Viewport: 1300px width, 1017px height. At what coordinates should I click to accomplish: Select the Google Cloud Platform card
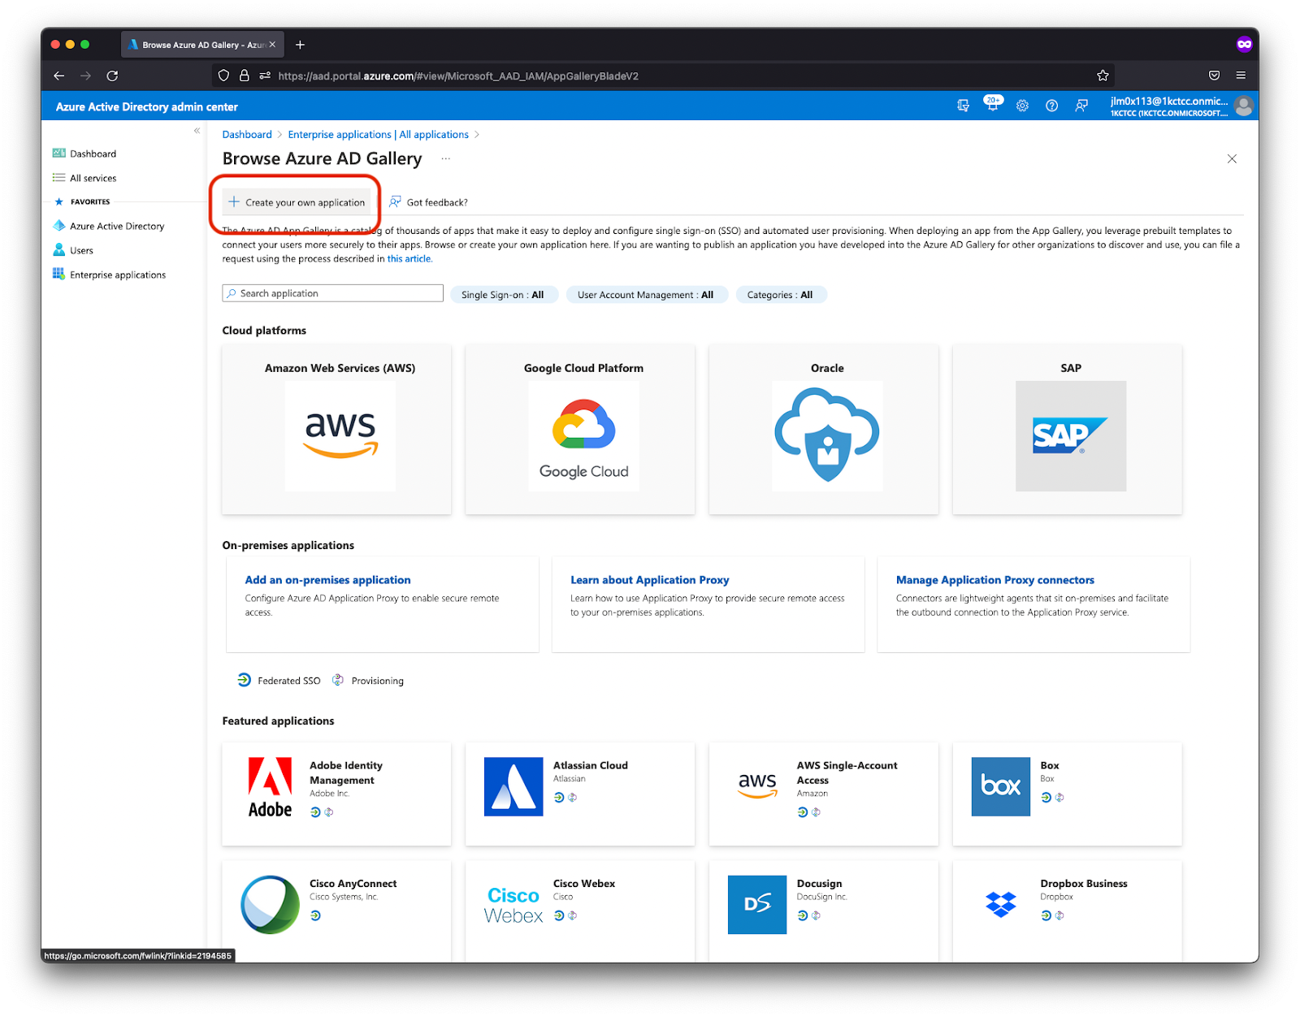(x=580, y=429)
